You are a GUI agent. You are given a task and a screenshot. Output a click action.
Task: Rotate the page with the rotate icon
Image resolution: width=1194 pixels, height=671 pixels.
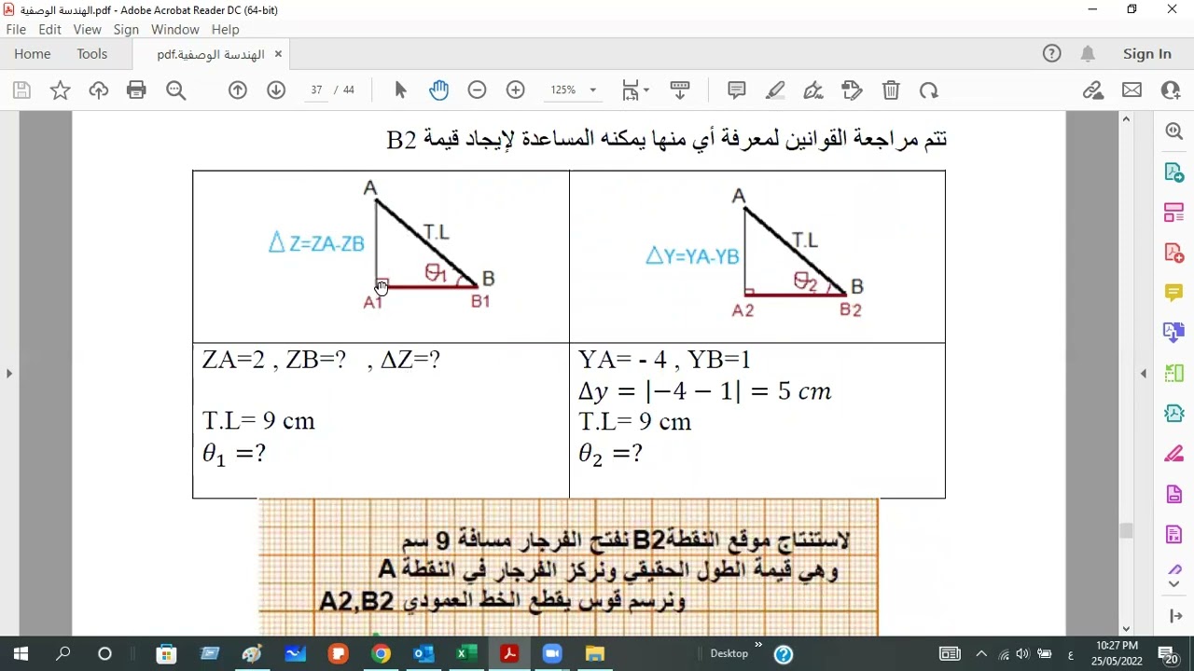pyautogui.click(x=929, y=90)
